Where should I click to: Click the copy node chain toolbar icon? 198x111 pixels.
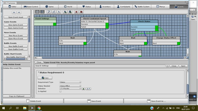click(70, 12)
